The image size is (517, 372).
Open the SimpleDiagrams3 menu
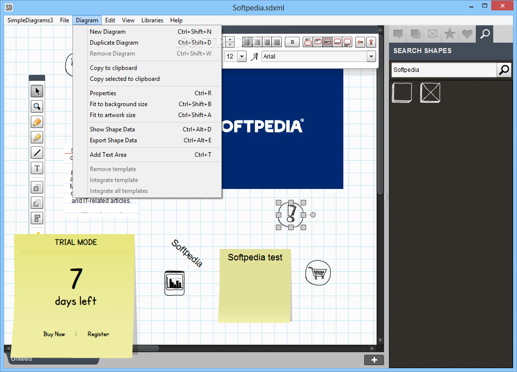(x=30, y=20)
